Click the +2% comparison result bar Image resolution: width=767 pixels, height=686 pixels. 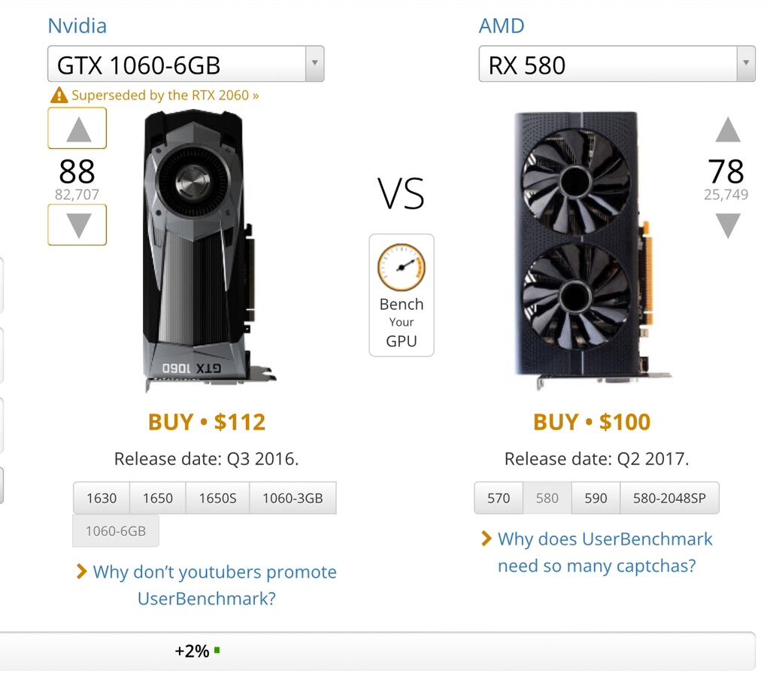[376, 651]
